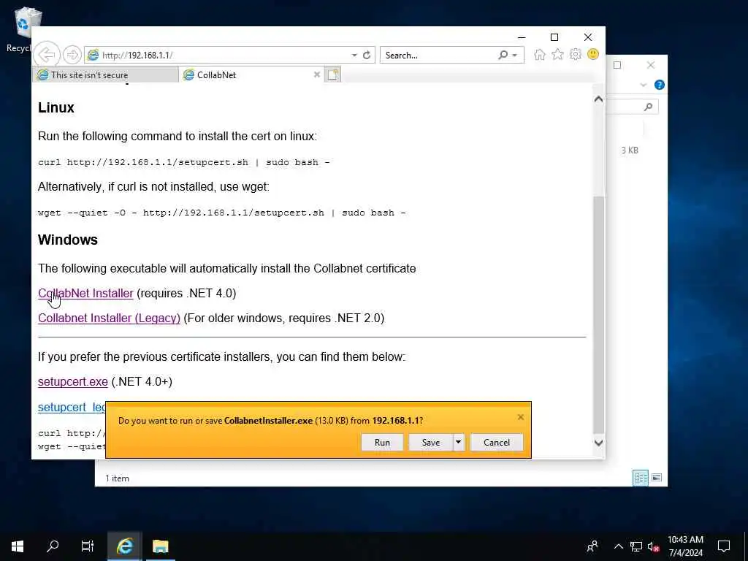Image resolution: width=748 pixels, height=561 pixels.
Task: Expand the search provider dropdown arrow
Action: (x=515, y=56)
